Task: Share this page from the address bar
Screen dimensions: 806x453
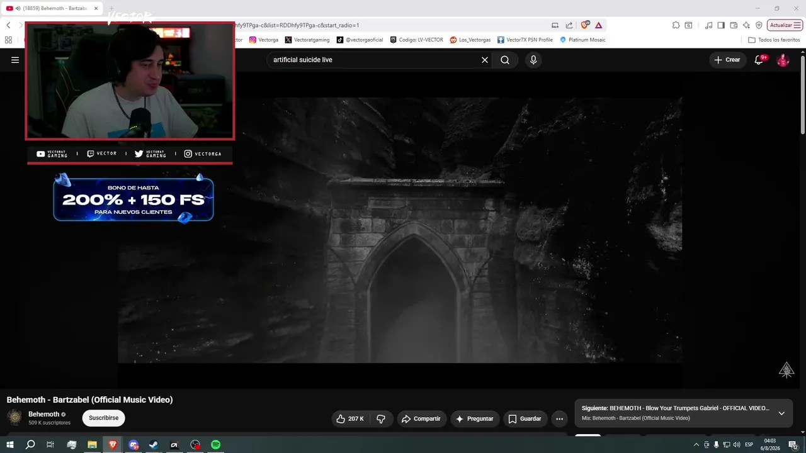Action: click(x=569, y=25)
